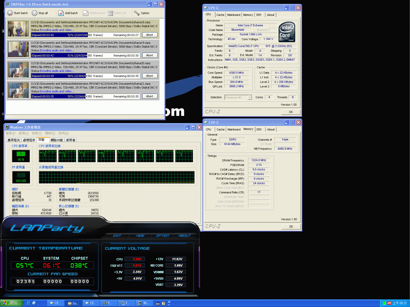Open 選項(O) menu in Task Manager
This screenshot has height=307, width=410.
(24, 133)
